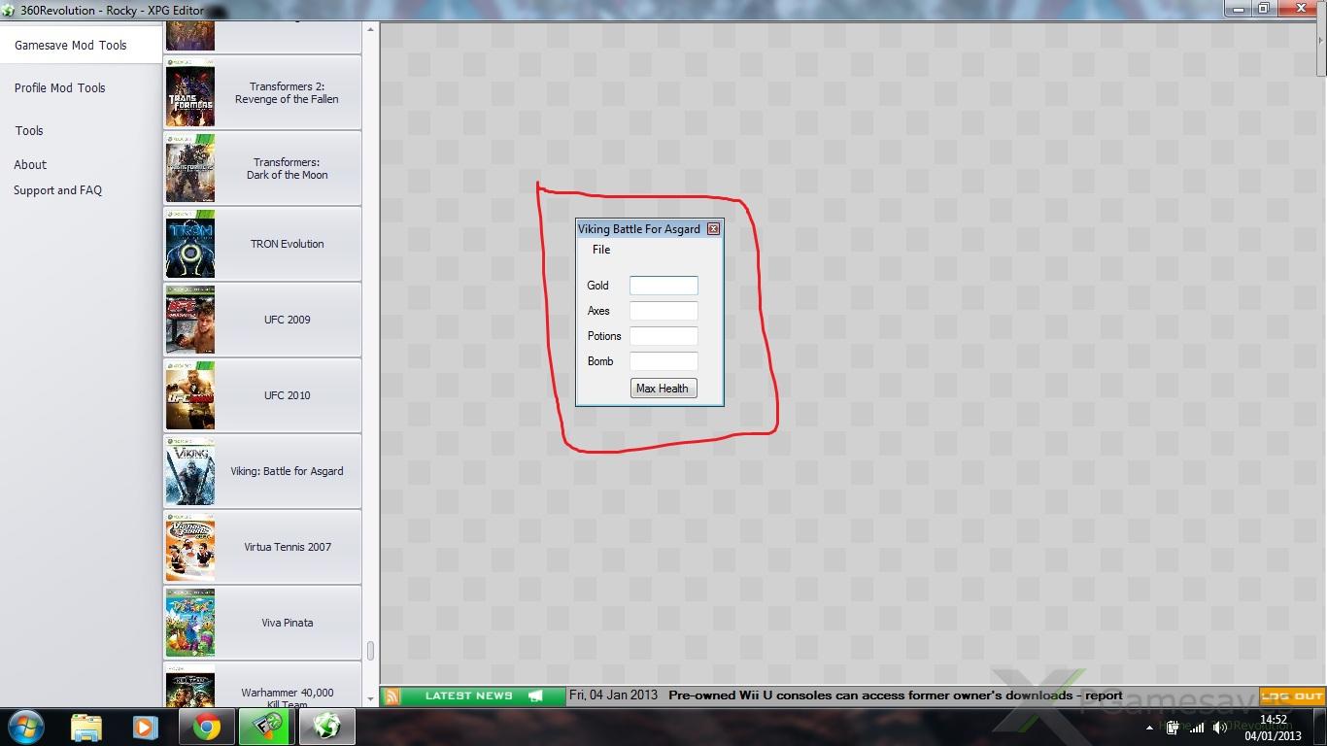The width and height of the screenshot is (1327, 746).
Task: Click the Gold input field
Action: click(x=663, y=286)
